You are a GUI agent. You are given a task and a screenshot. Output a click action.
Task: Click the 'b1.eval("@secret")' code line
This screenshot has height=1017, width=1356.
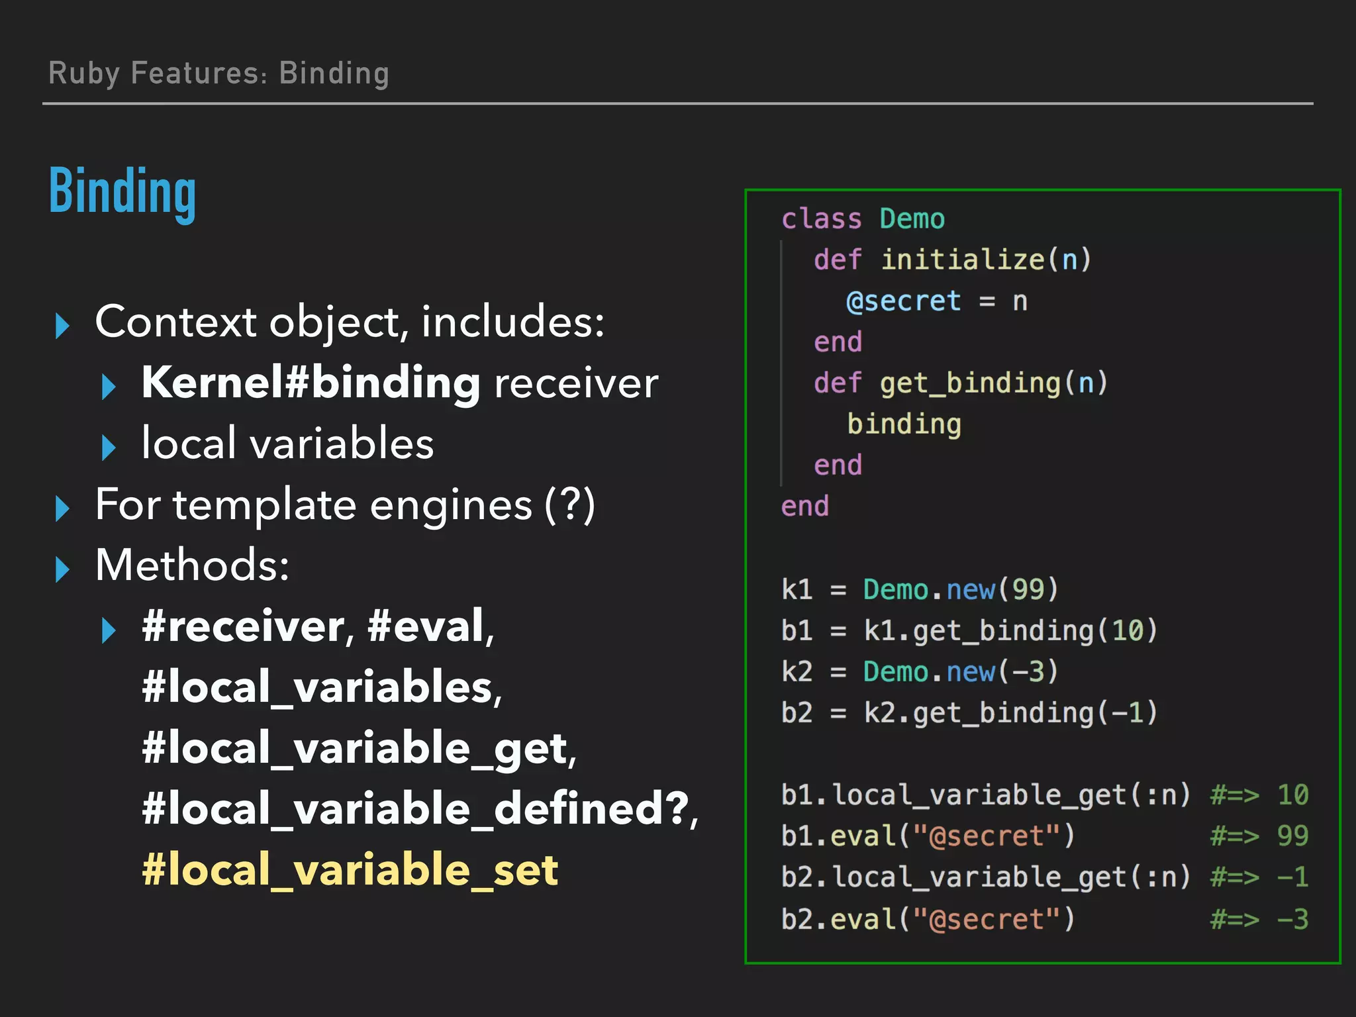(x=928, y=836)
